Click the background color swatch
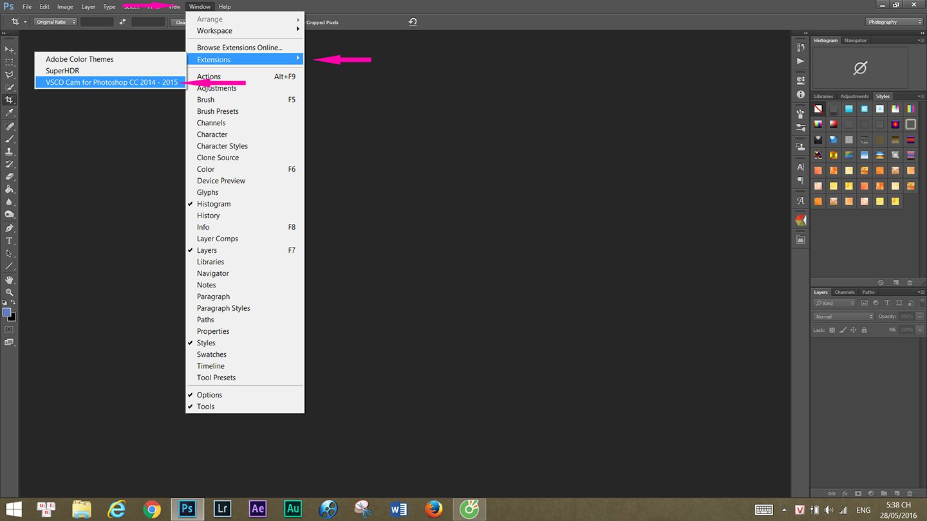The height and width of the screenshot is (521, 927). click(13, 318)
